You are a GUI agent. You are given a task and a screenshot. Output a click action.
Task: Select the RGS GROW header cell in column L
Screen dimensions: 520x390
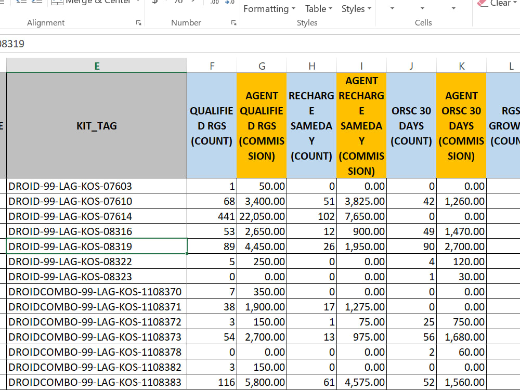pos(503,125)
